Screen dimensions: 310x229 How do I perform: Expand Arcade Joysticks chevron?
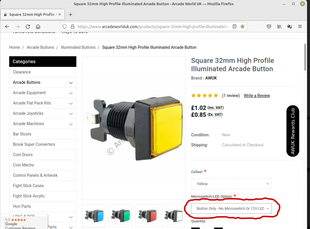(71, 114)
